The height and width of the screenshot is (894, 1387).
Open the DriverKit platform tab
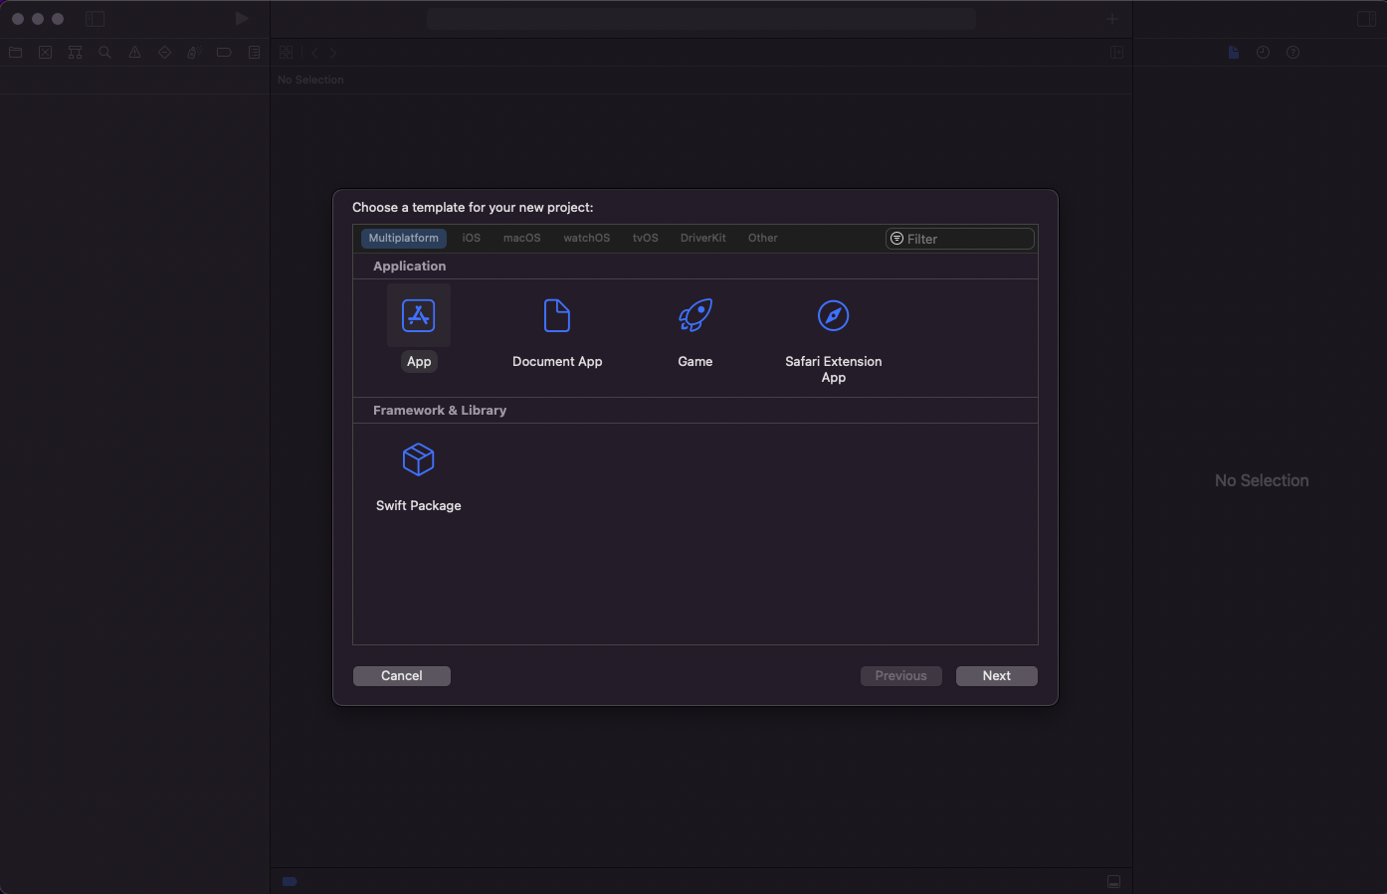(702, 239)
